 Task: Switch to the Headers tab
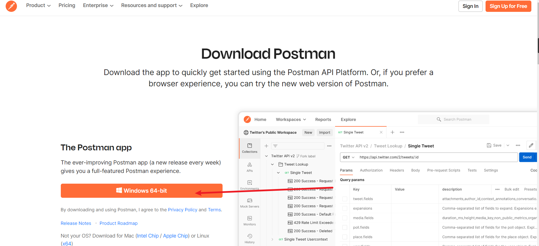click(397, 170)
